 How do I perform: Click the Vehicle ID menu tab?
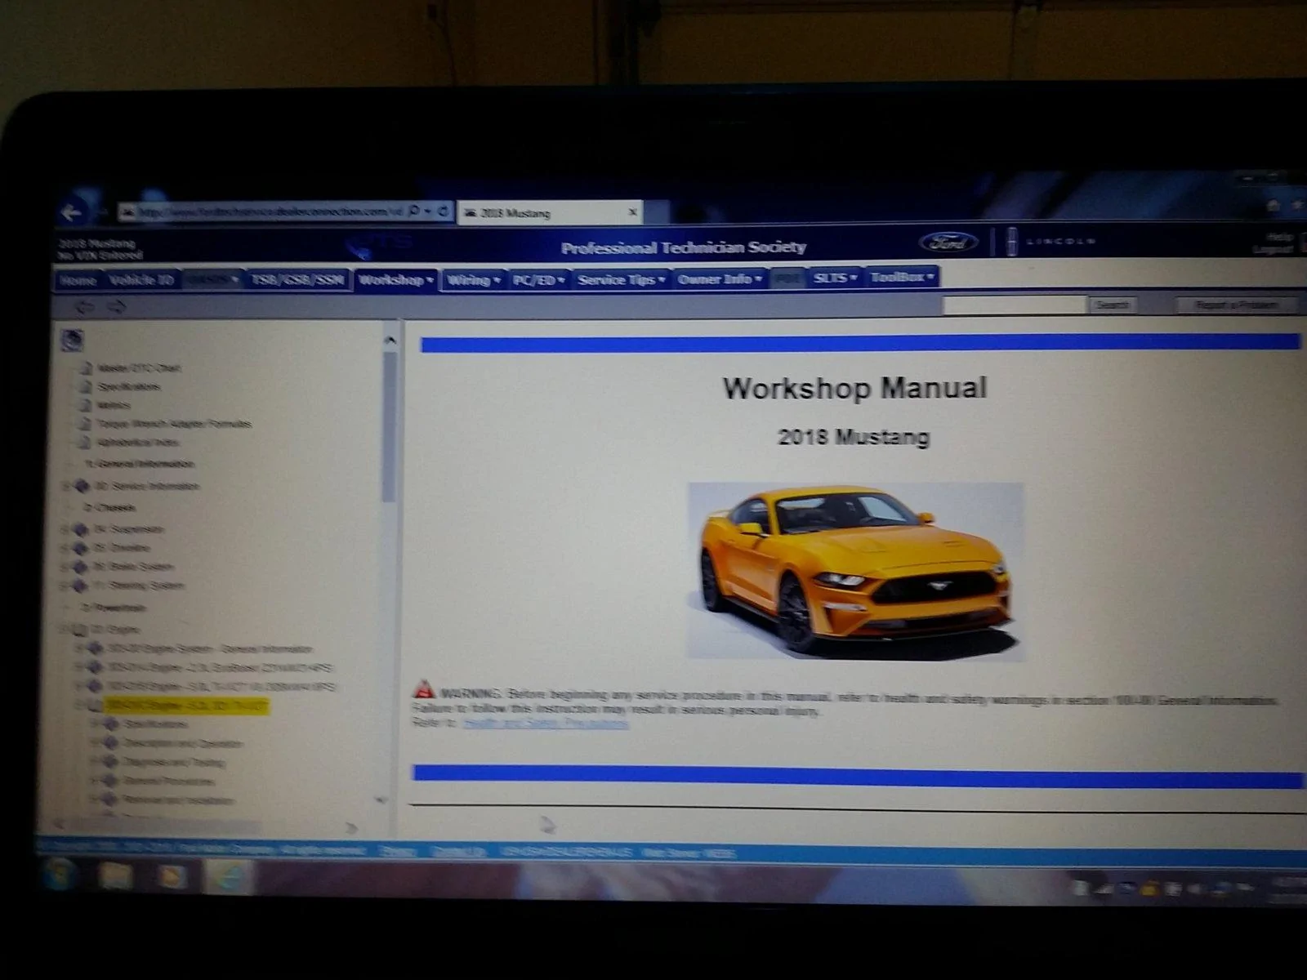pyautogui.click(x=141, y=280)
